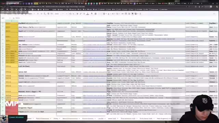Click the insert comment icon
The height and width of the screenshot is (123, 219).
click(x=126, y=14)
